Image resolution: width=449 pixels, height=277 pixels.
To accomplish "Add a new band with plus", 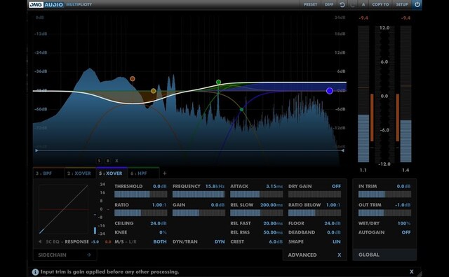I will coord(165,173).
